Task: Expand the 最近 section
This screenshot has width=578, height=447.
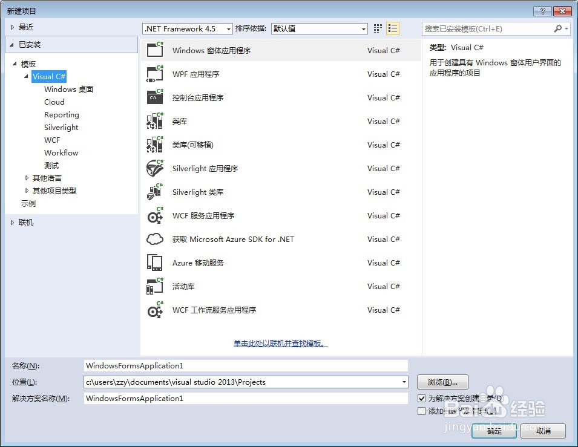Action: (12, 27)
